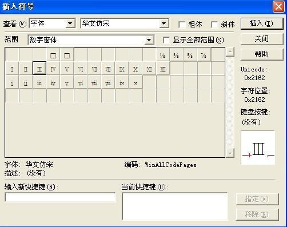
Task: Enable the 粗体 (bold) checkbox
Action: 182,25
